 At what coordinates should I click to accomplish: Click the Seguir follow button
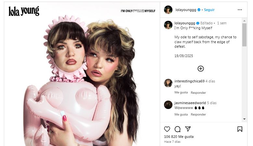click(209, 10)
